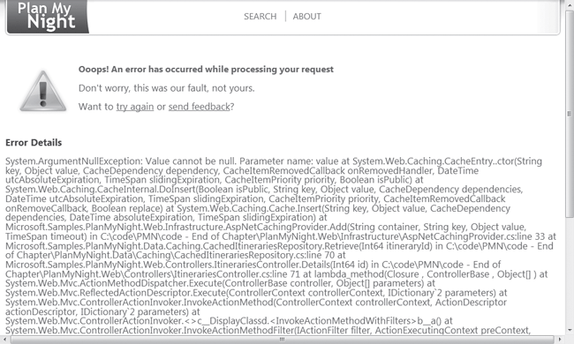The image size is (574, 344).
Task: Open the ABOUT navigation item
Action: 306,17
